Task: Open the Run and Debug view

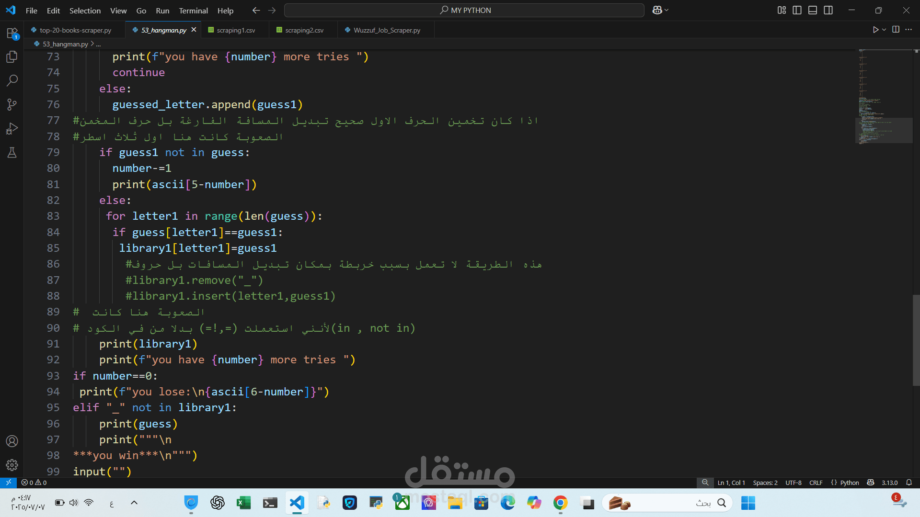Action: 12,128
